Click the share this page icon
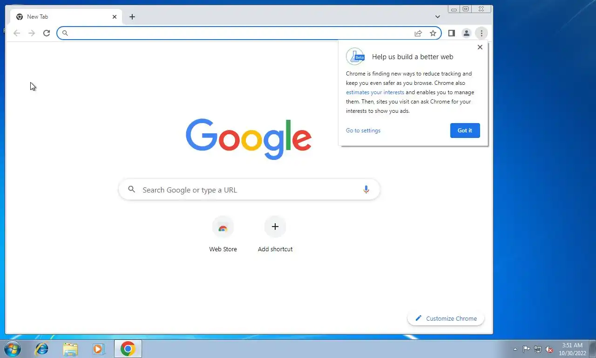Screen dimensions: 596x358 pos(418,33)
